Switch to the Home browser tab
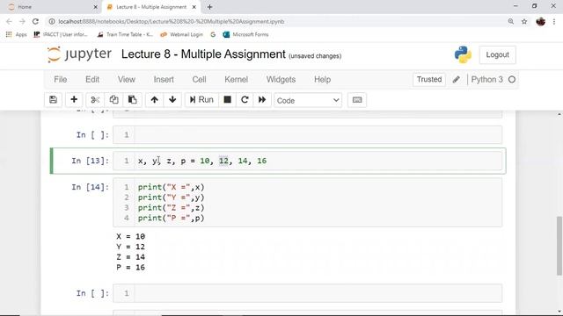The width and height of the screenshot is (563, 316). coord(50,7)
